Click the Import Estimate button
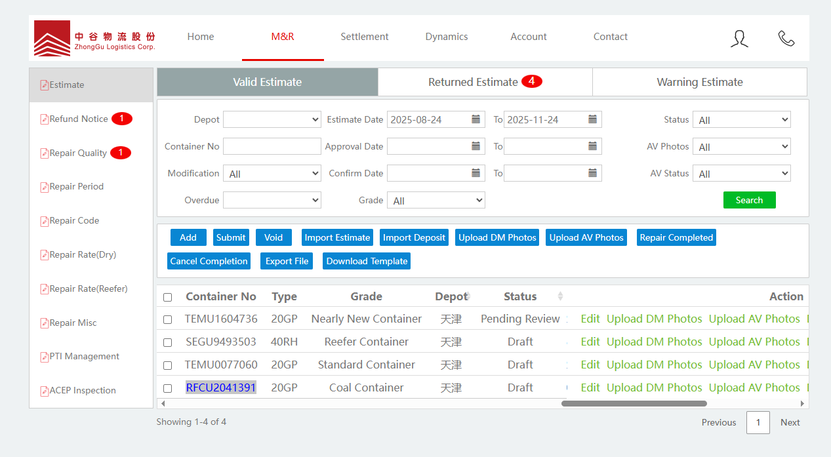 (337, 237)
